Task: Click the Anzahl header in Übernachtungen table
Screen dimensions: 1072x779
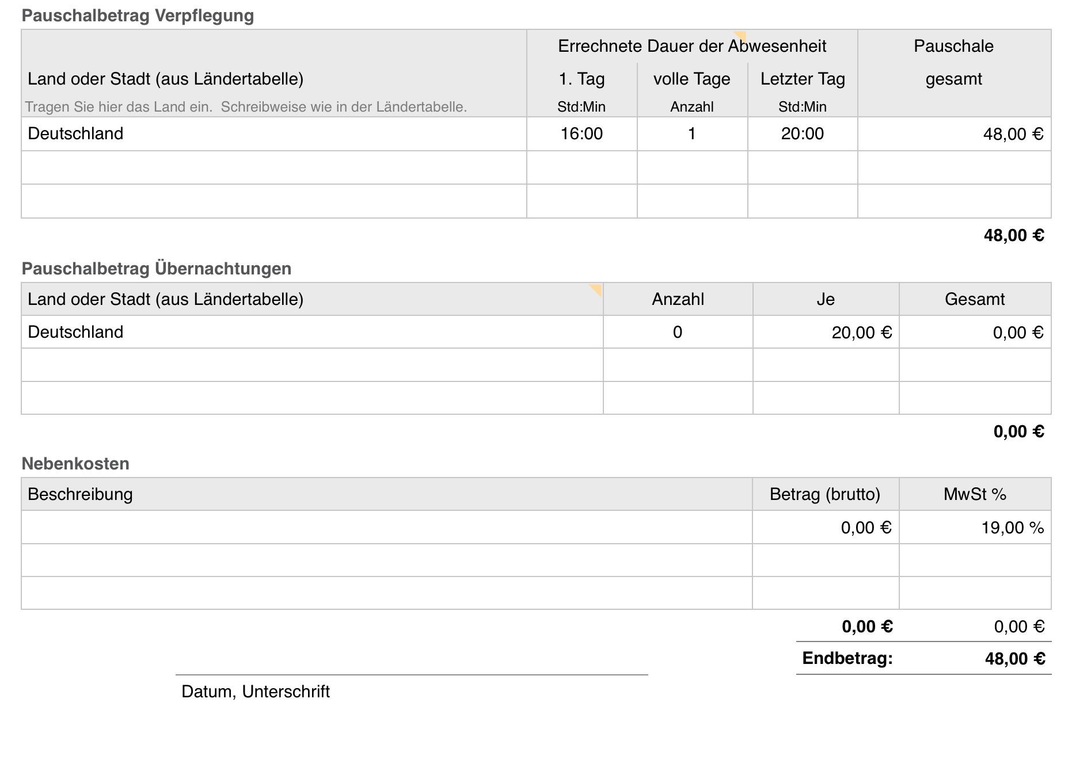Action: [678, 299]
